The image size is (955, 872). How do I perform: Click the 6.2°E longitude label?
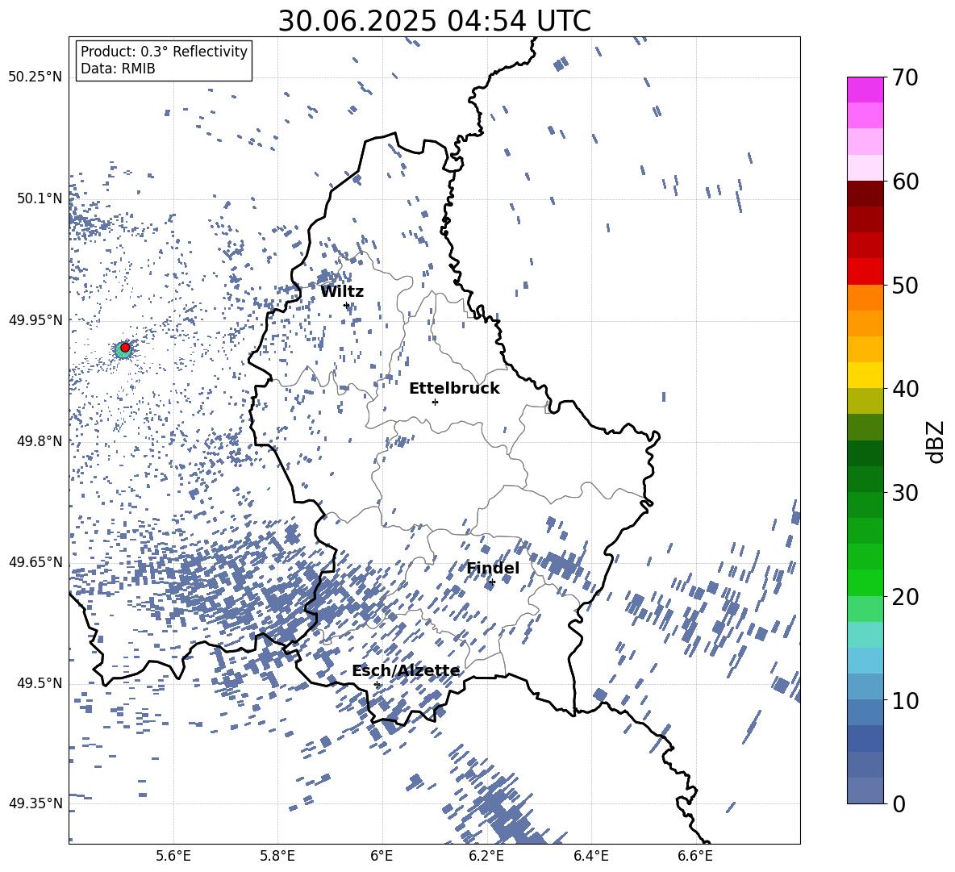(486, 856)
